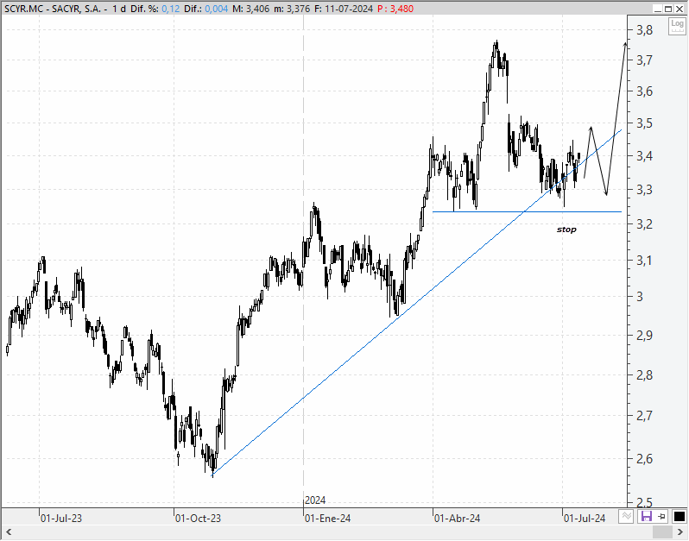The height and width of the screenshot is (541, 689).
Task: Click the '2,6' price axis label
Action: click(645, 459)
